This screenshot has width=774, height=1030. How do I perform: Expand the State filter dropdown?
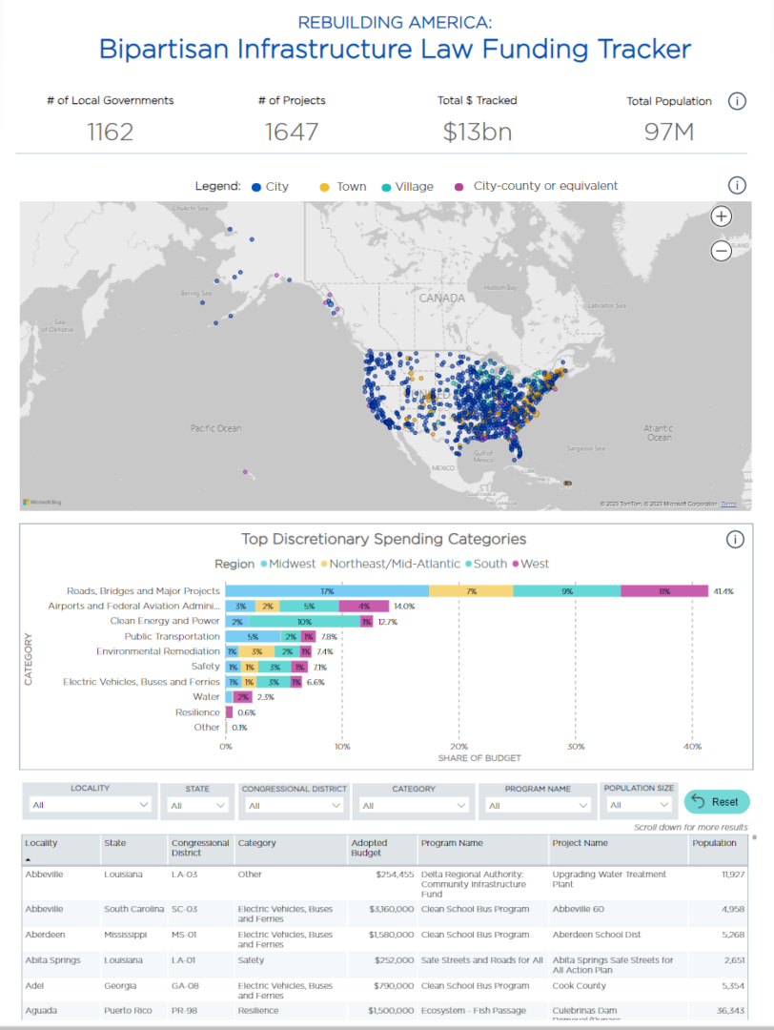pos(197,805)
